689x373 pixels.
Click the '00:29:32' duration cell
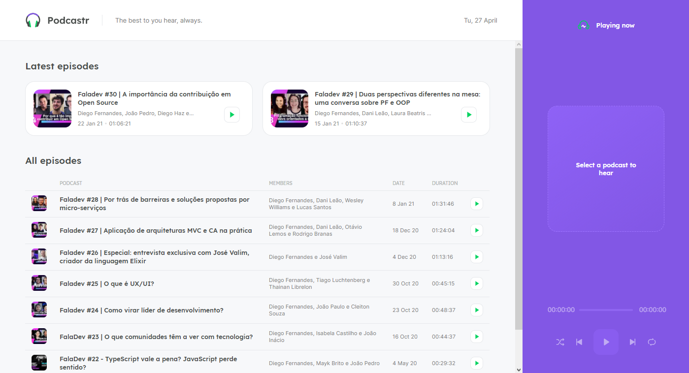point(443,363)
